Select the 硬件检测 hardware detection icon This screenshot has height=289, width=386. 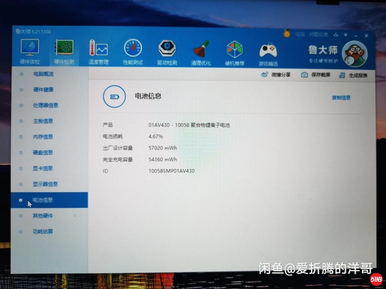pos(64,52)
